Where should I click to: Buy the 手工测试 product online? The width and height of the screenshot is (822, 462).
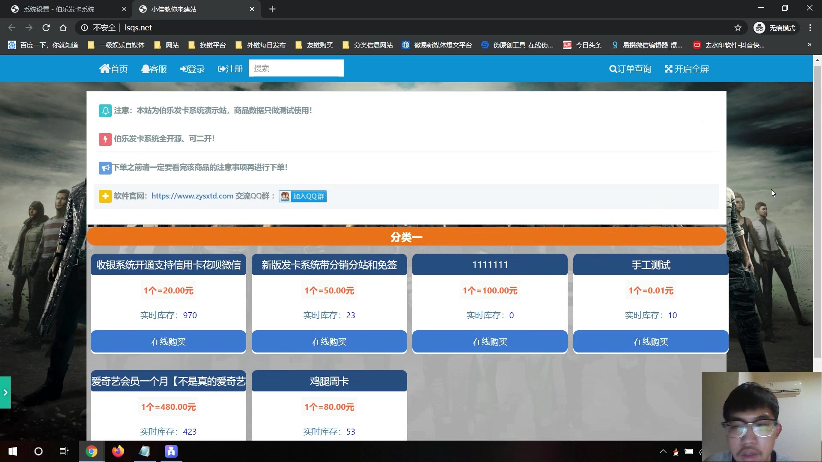[x=651, y=342]
